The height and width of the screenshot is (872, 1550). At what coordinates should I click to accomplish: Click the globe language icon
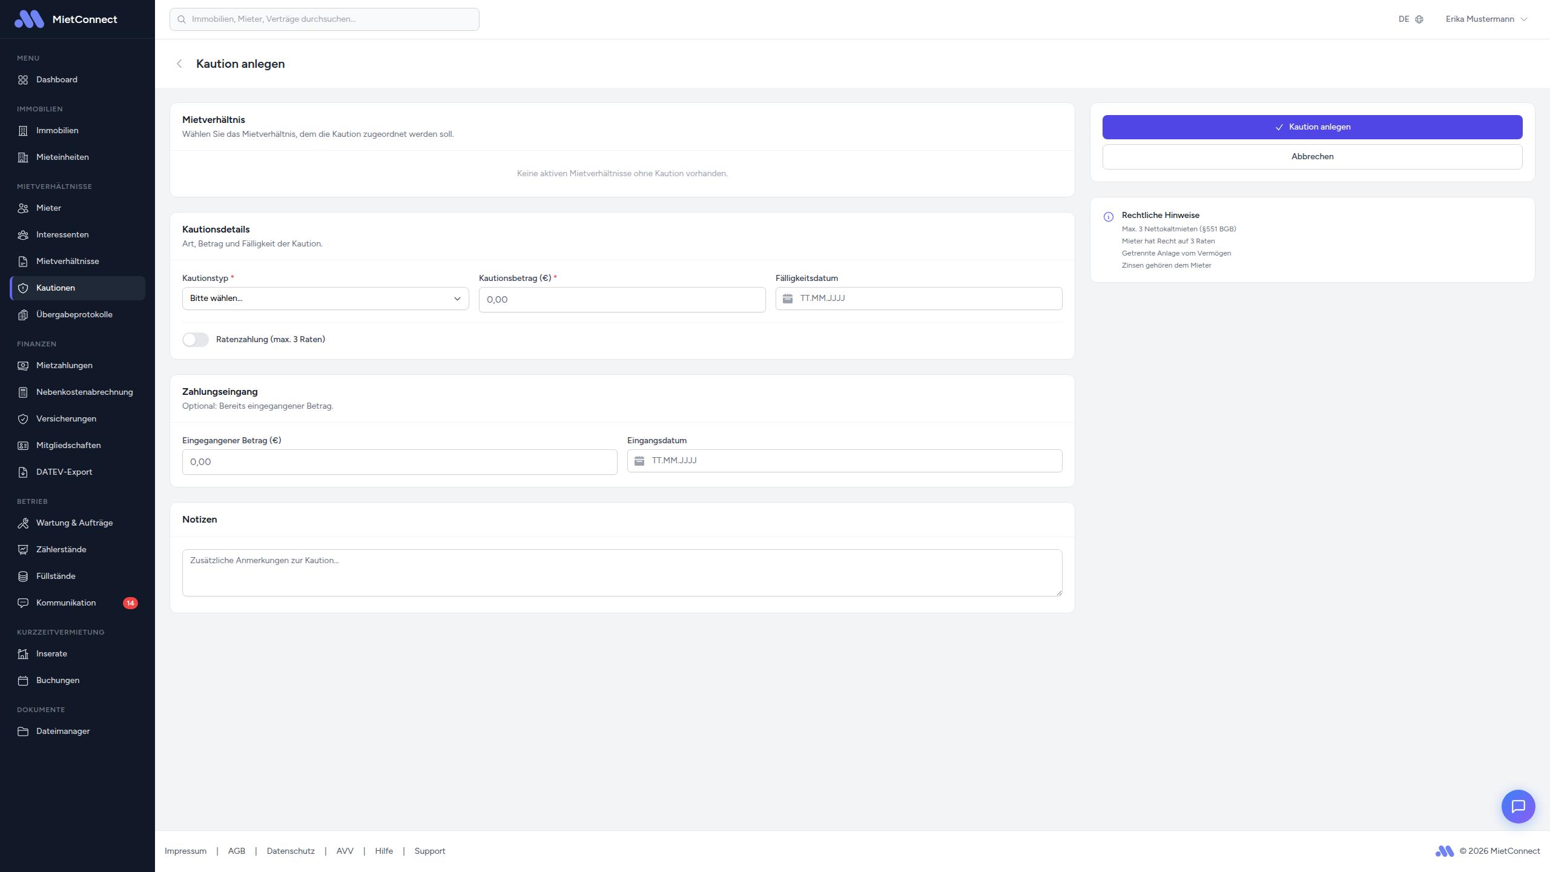(1419, 19)
